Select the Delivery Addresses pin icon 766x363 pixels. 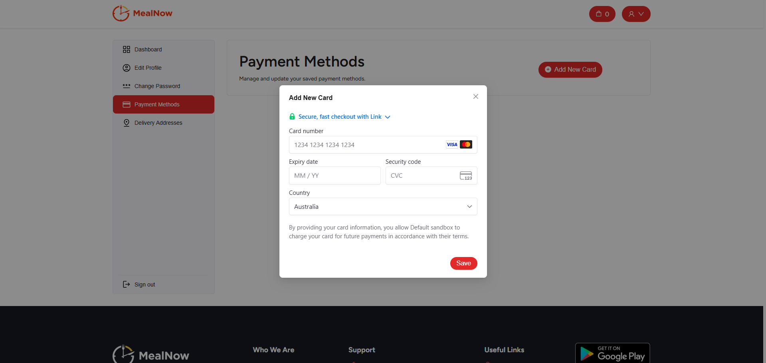[126, 123]
